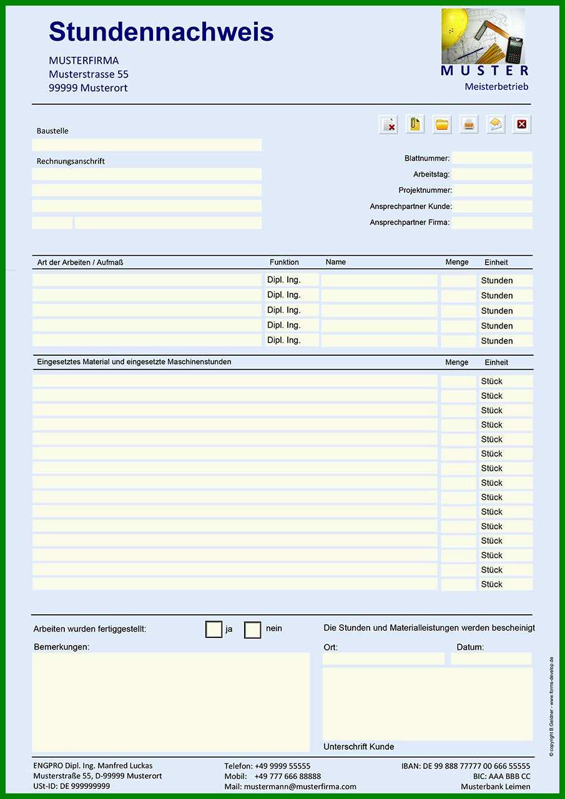The height and width of the screenshot is (799, 565).
Task: Click the Projektnummer field
Action: [492, 190]
